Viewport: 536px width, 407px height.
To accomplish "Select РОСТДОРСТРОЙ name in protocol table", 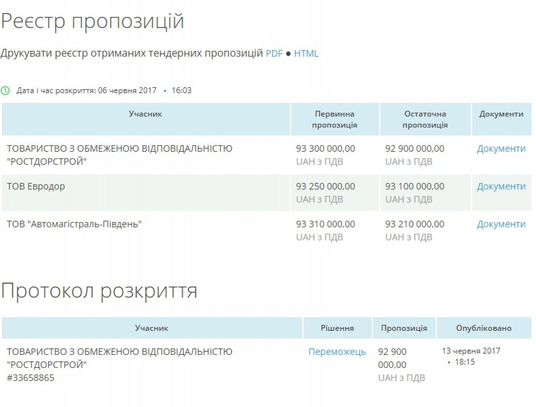I will coord(120,358).
